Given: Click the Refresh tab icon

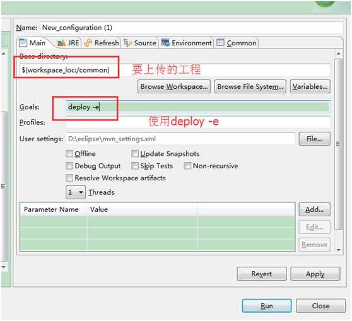Looking at the screenshot, I should pos(88,43).
